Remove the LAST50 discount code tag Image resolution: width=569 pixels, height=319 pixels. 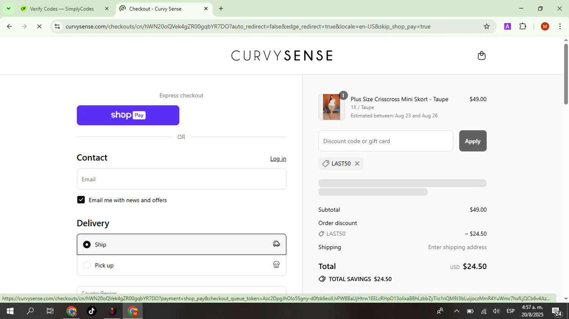[357, 163]
